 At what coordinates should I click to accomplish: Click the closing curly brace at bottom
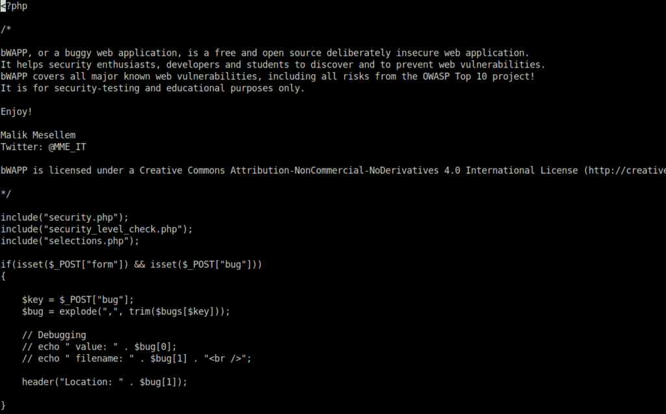3,406
